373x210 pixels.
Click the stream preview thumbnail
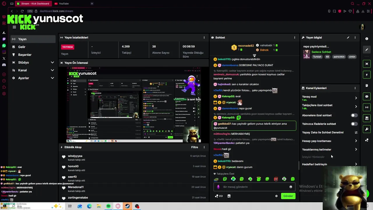pyautogui.click(x=134, y=105)
